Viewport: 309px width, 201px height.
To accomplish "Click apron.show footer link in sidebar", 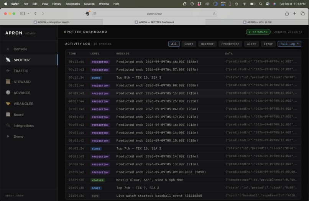I will coord(15,196).
